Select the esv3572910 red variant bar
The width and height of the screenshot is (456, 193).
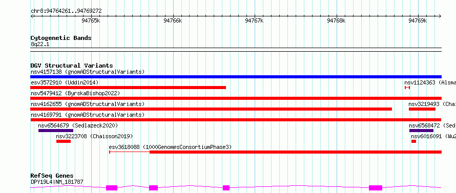pos(128,88)
